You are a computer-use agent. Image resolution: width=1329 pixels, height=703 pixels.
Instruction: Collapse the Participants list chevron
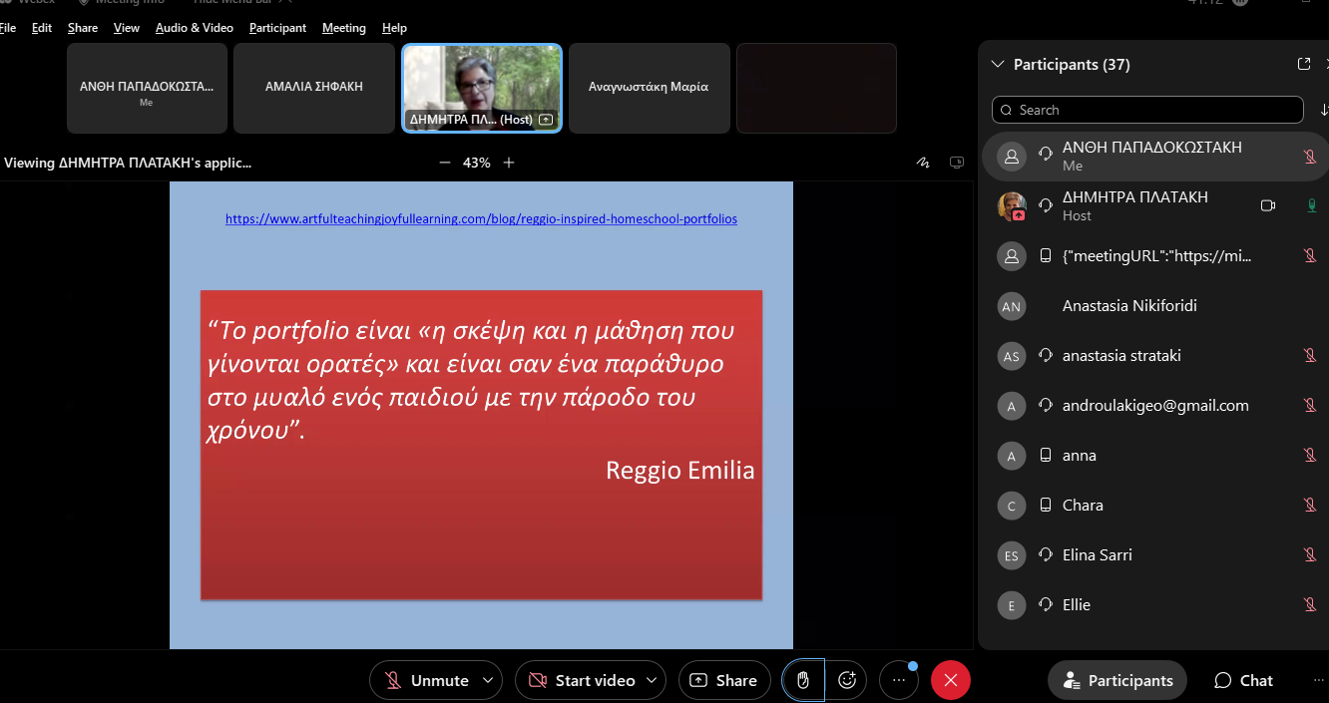point(997,64)
